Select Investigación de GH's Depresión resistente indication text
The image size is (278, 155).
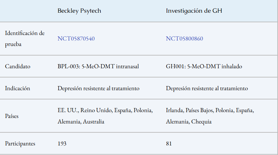tap(207, 88)
